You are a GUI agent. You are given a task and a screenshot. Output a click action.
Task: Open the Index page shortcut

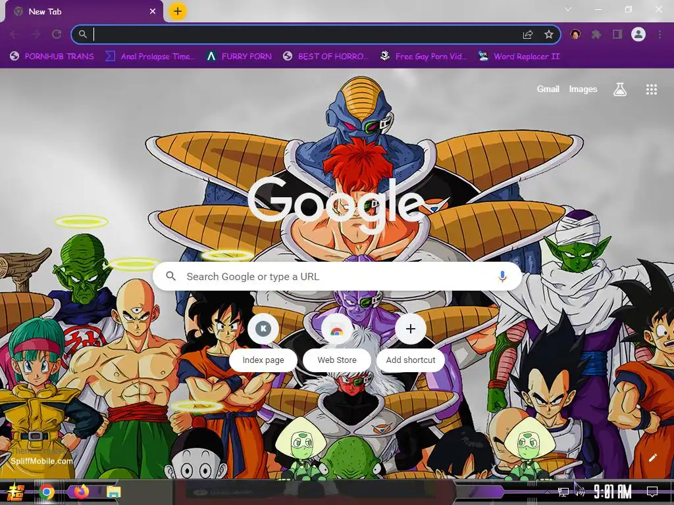pos(263,343)
